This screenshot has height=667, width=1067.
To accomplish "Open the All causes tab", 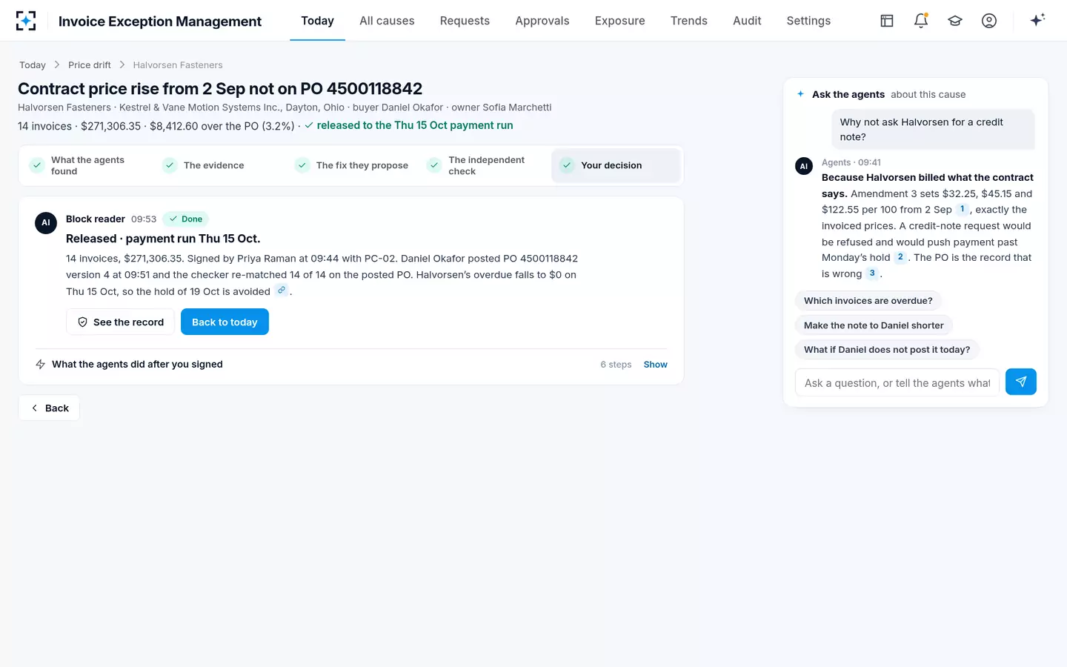I will (x=387, y=21).
